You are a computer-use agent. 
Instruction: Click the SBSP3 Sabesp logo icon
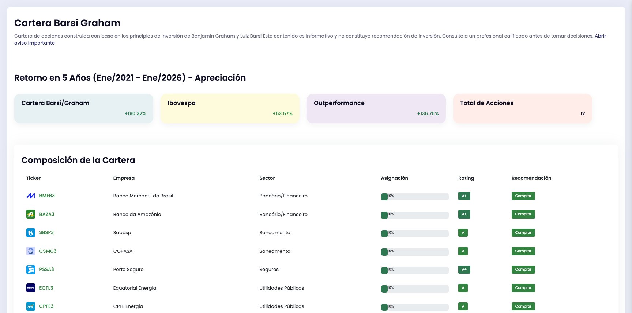[31, 233]
